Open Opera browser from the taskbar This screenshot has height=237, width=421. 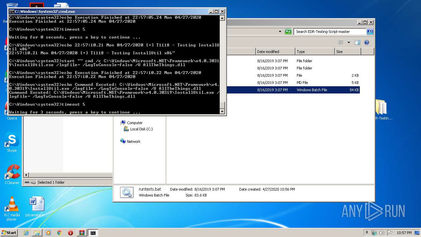pos(70,233)
